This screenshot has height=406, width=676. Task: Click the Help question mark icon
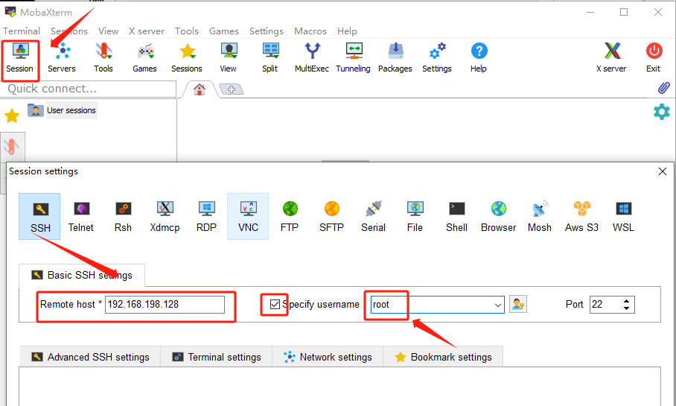click(x=479, y=58)
